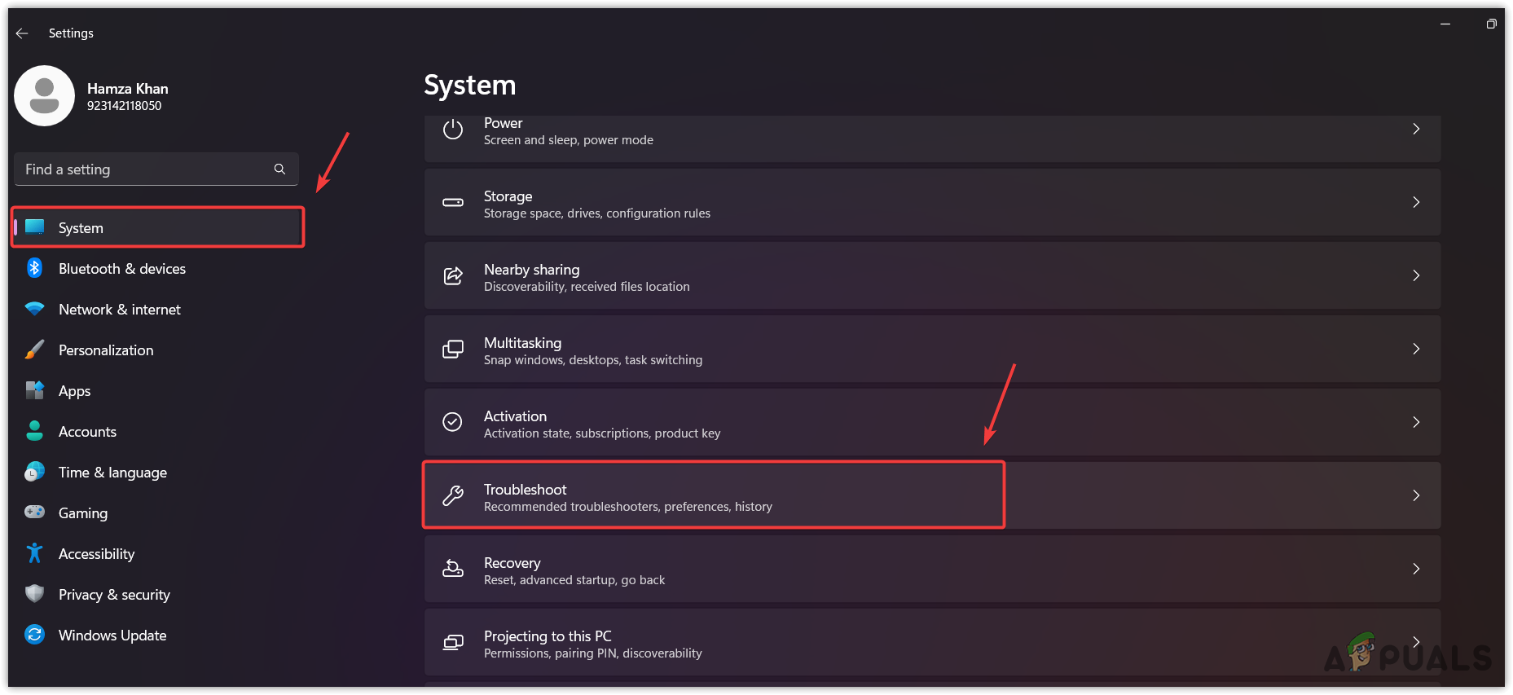The height and width of the screenshot is (695, 1513).
Task: Expand the Recovery row chevron
Action: point(1416,569)
